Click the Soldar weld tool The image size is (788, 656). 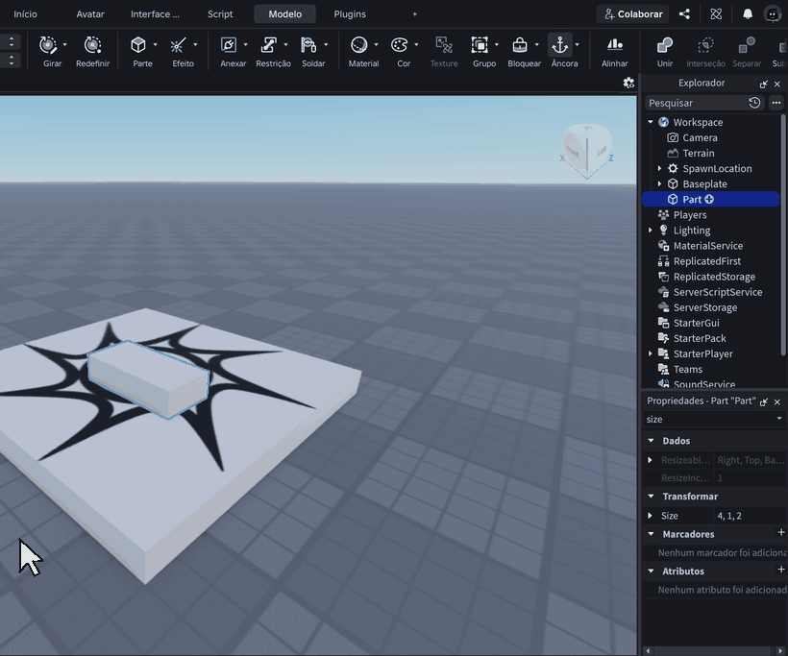point(308,46)
